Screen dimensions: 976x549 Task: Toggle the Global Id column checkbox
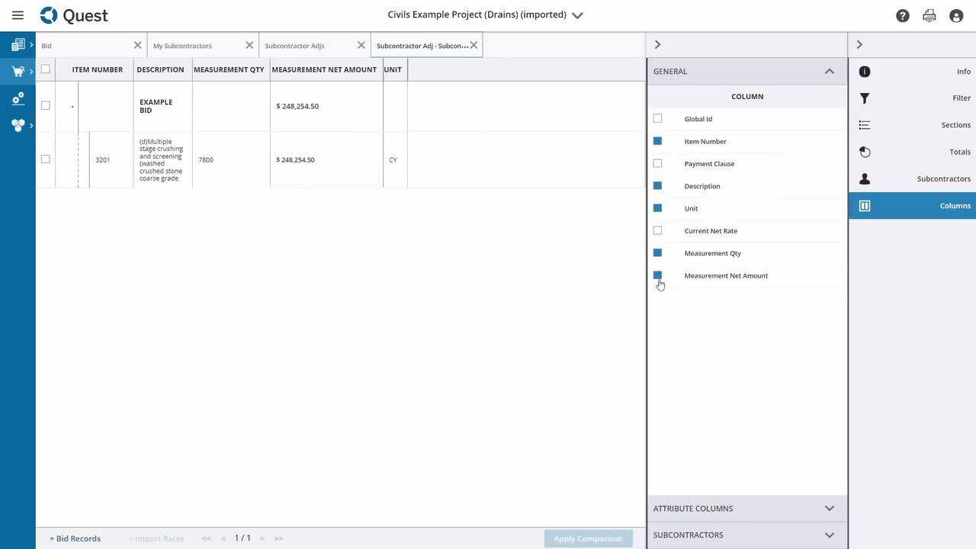[657, 118]
